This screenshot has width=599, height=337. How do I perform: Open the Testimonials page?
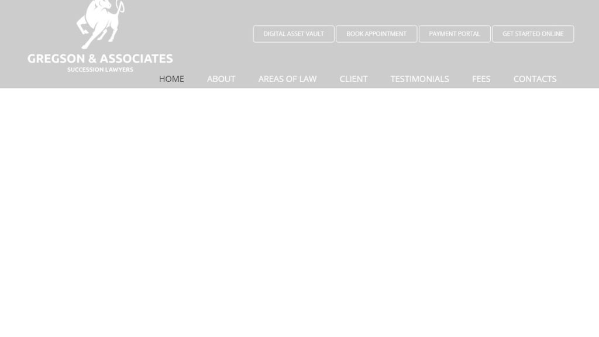coord(419,79)
